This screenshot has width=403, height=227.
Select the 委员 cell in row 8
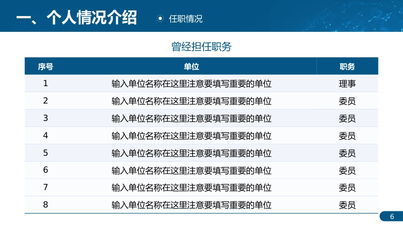click(347, 205)
